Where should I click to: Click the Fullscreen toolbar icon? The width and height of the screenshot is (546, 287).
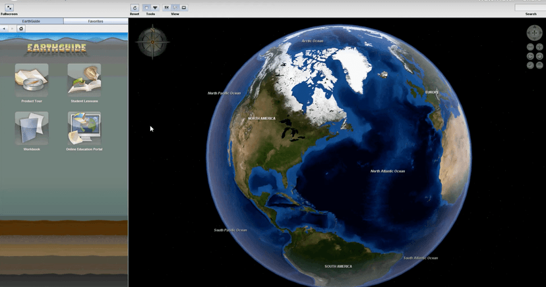(9, 7)
